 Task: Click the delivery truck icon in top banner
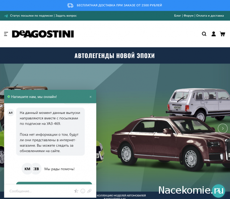tap(70, 5)
